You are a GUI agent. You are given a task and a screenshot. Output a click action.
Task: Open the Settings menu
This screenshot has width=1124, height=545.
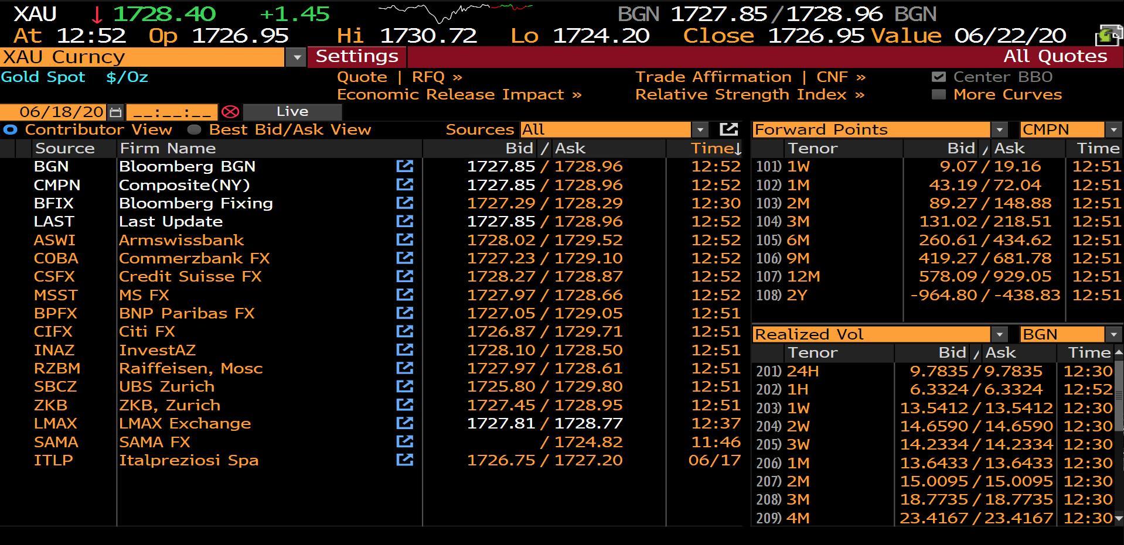(x=357, y=57)
